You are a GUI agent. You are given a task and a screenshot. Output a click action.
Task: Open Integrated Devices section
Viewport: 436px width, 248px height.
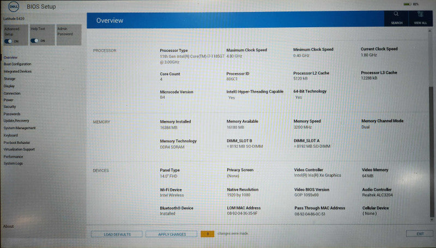pos(17,71)
